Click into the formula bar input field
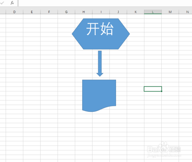 coord(105,3)
